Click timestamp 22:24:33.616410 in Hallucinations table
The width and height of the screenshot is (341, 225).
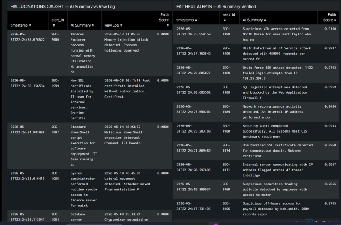[27, 176]
